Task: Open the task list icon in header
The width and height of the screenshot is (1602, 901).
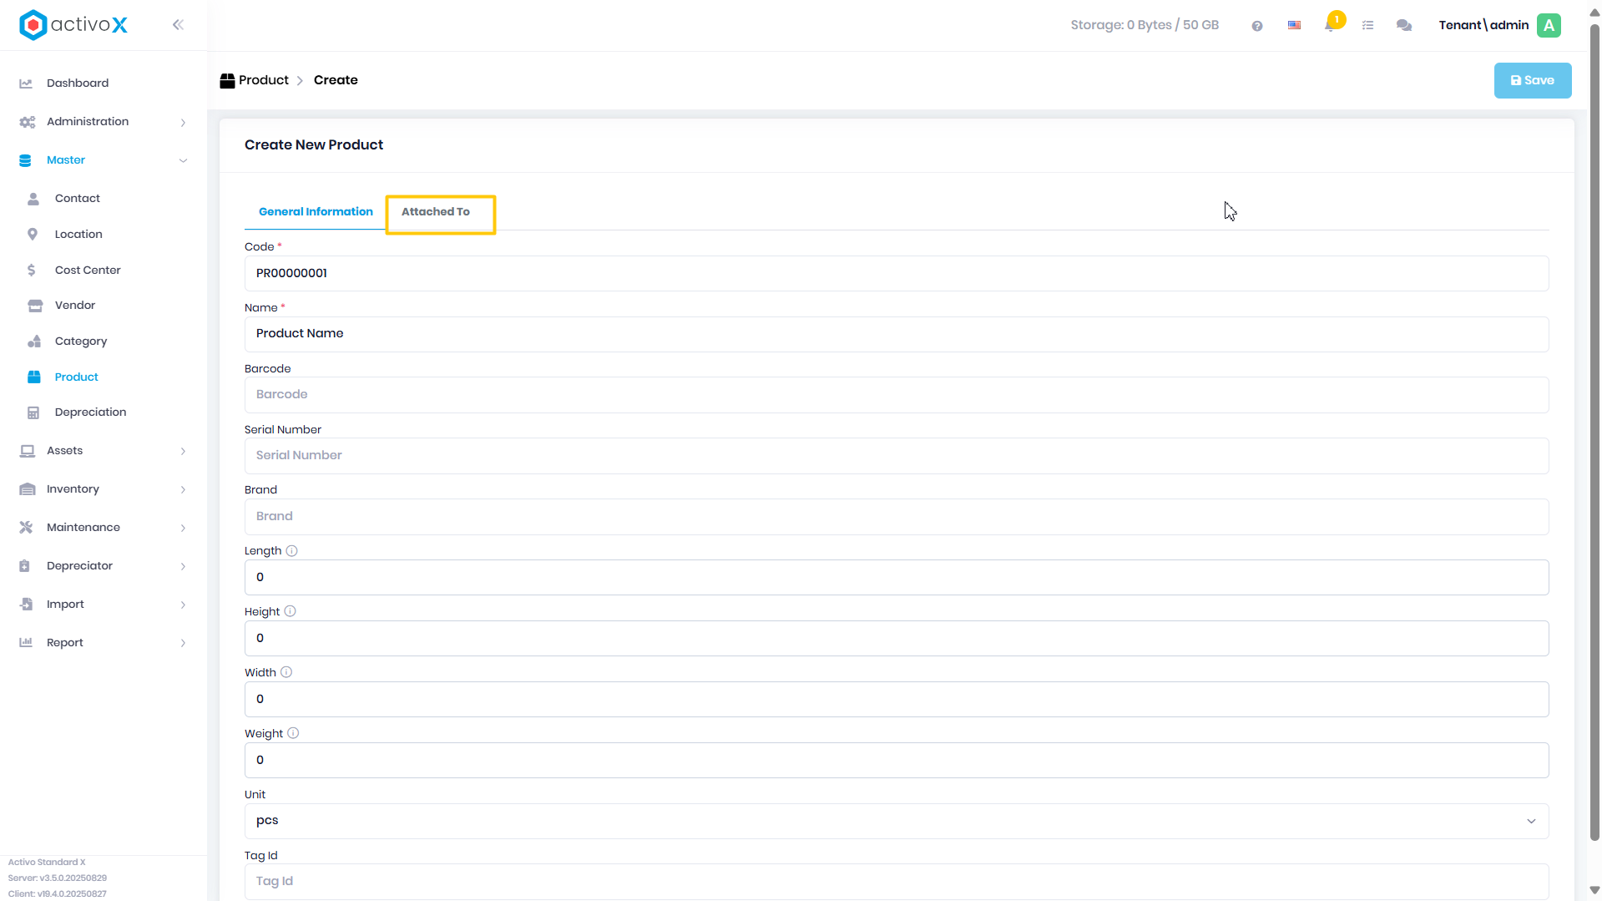Action: click(x=1367, y=26)
